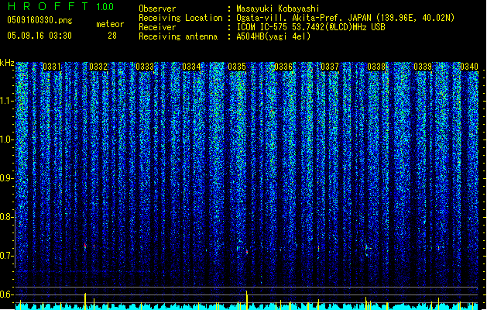Click the observer name Masayuki Kobayashi
487x310 pixels.
[278, 9]
